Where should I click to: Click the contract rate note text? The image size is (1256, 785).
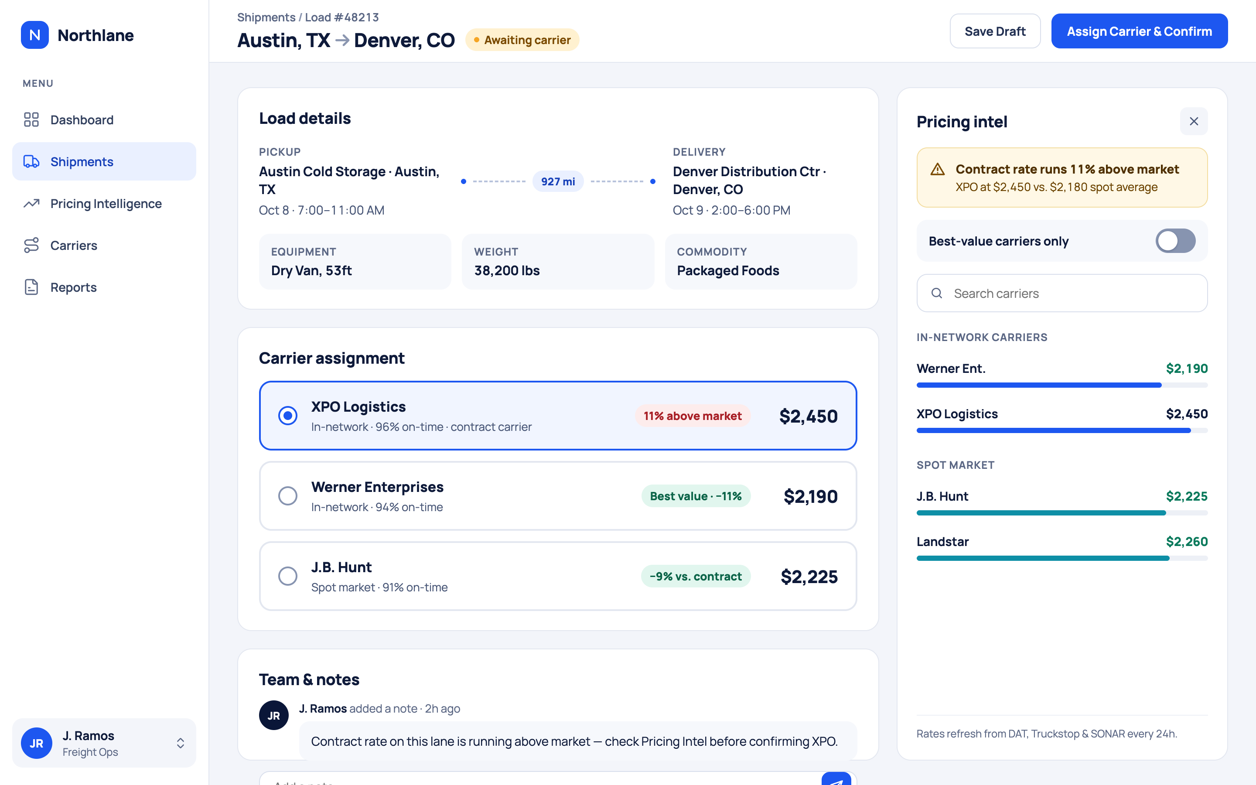coord(574,741)
